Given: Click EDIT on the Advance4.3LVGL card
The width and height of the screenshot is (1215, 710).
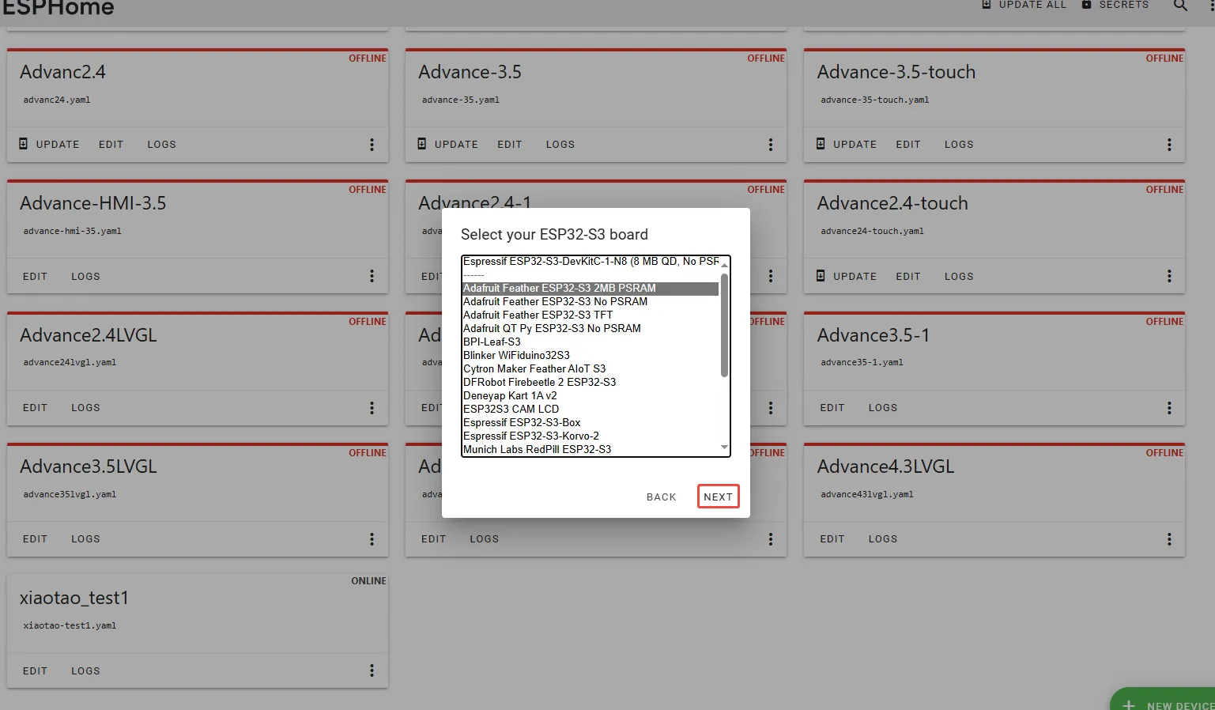Looking at the screenshot, I should (832, 539).
